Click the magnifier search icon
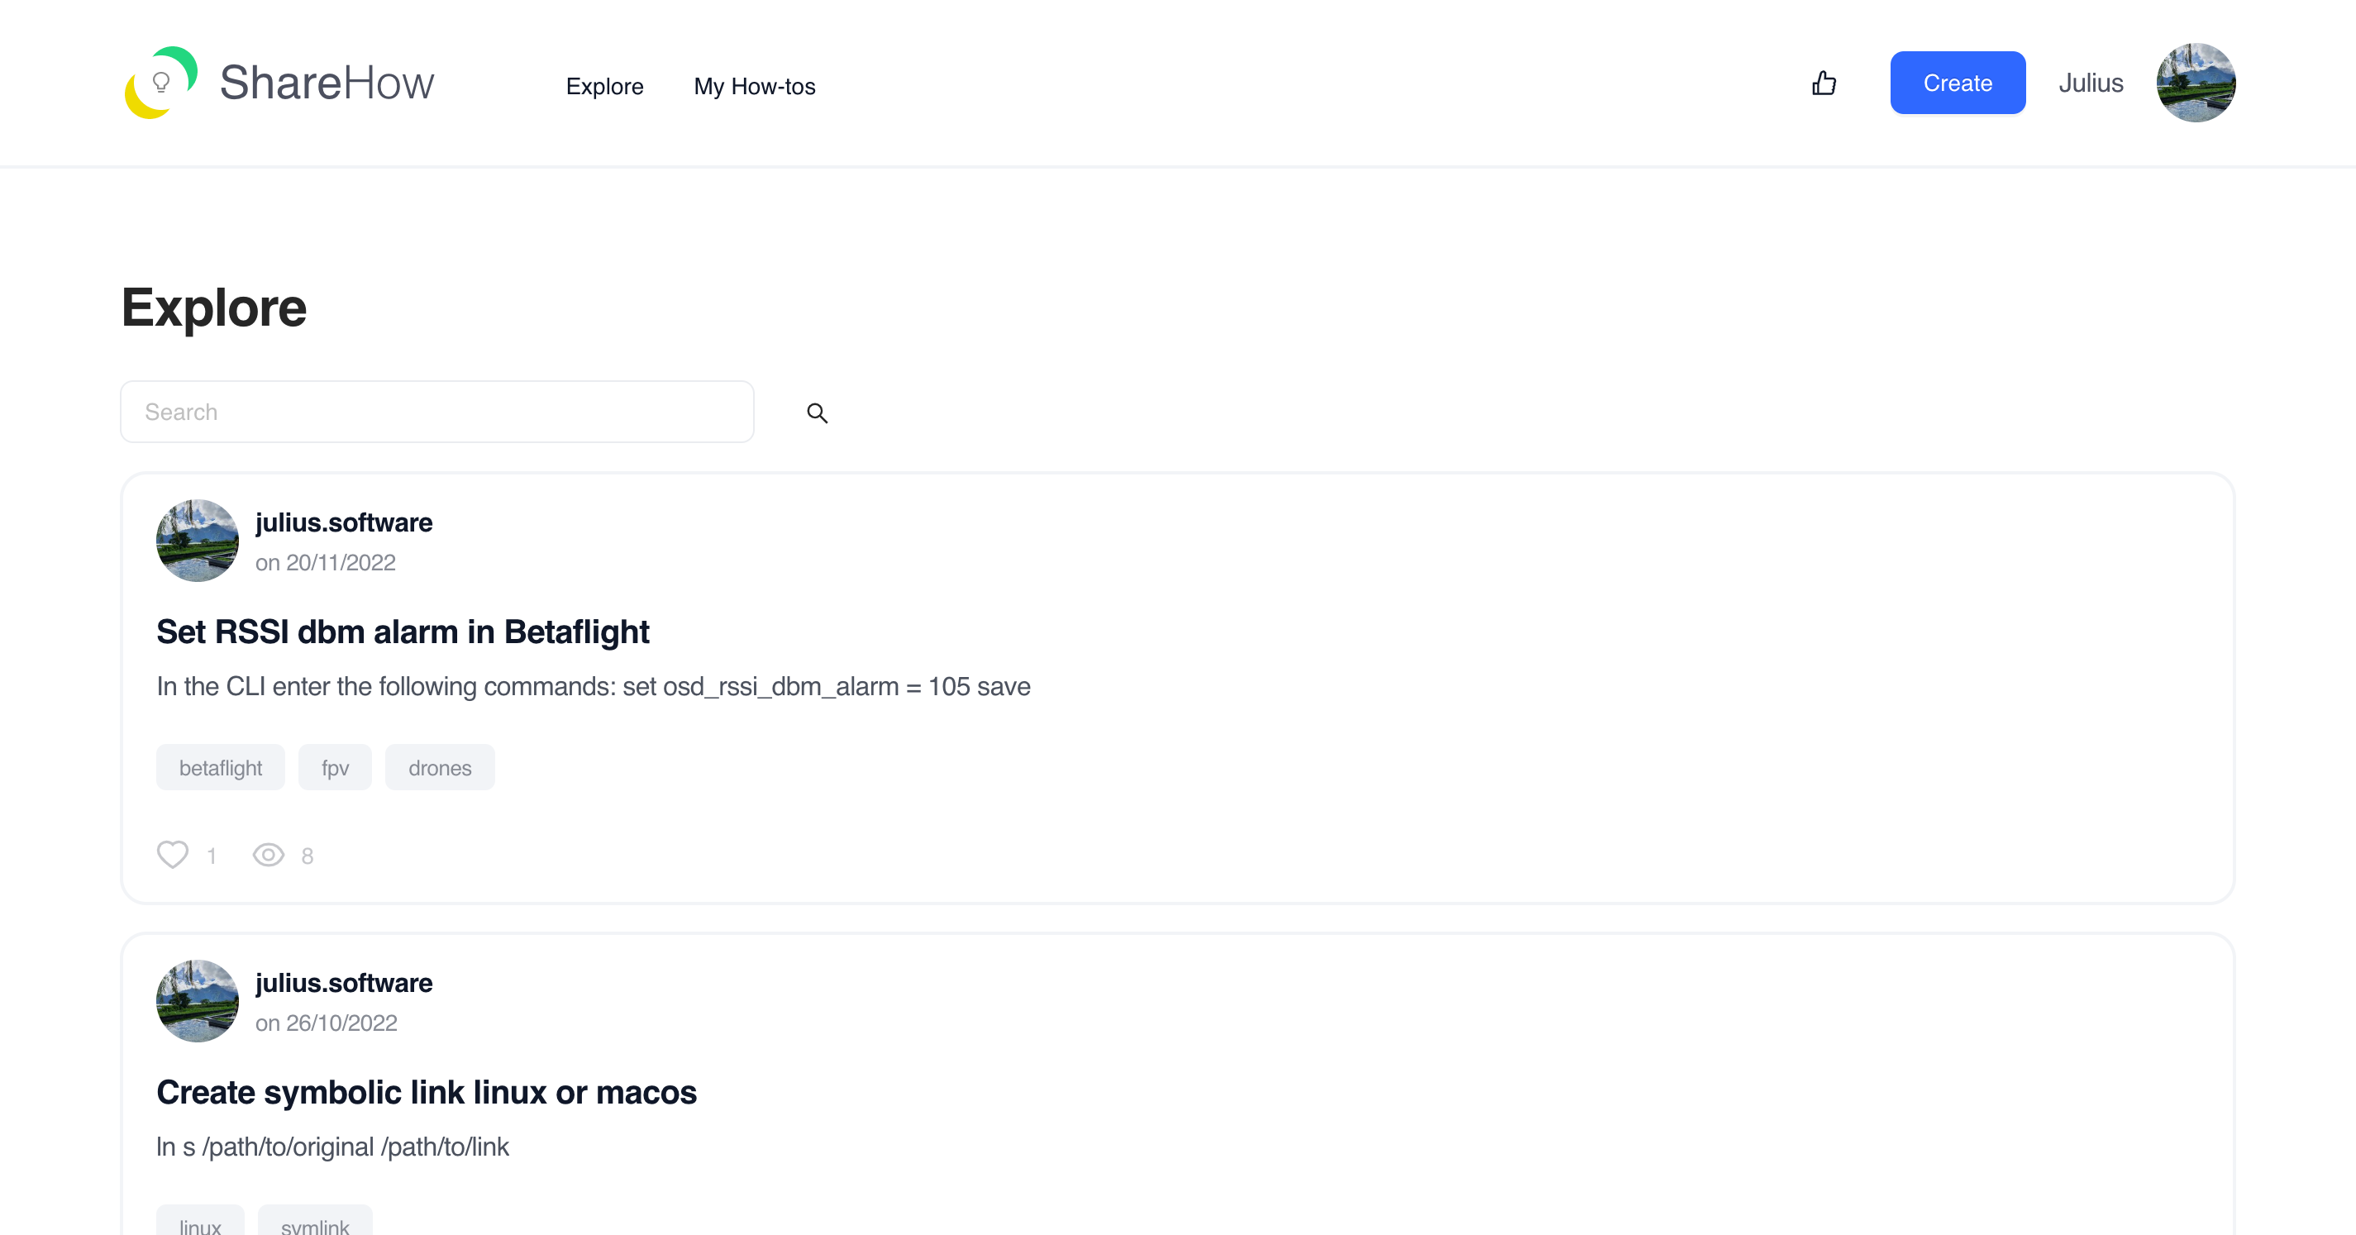The width and height of the screenshot is (2356, 1235). (x=817, y=412)
